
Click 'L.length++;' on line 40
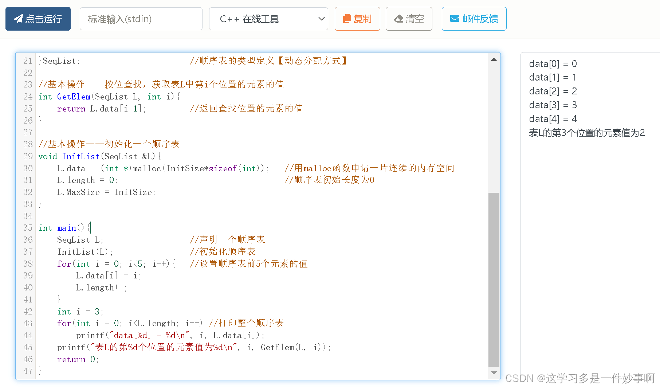[x=101, y=288]
